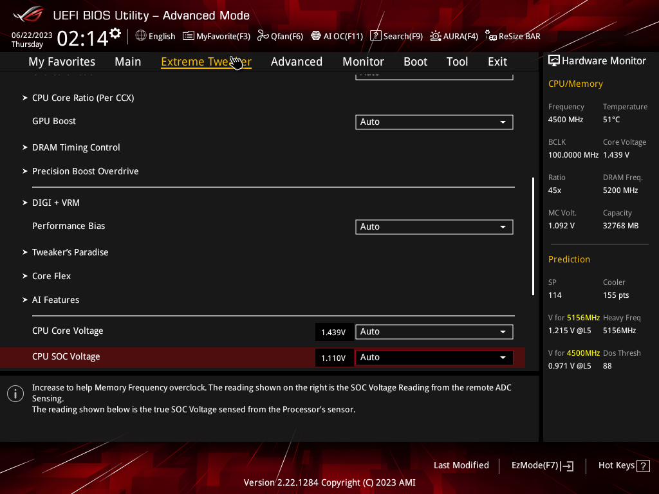Open the Tool tab
This screenshot has height=494, width=659.
[457, 62]
